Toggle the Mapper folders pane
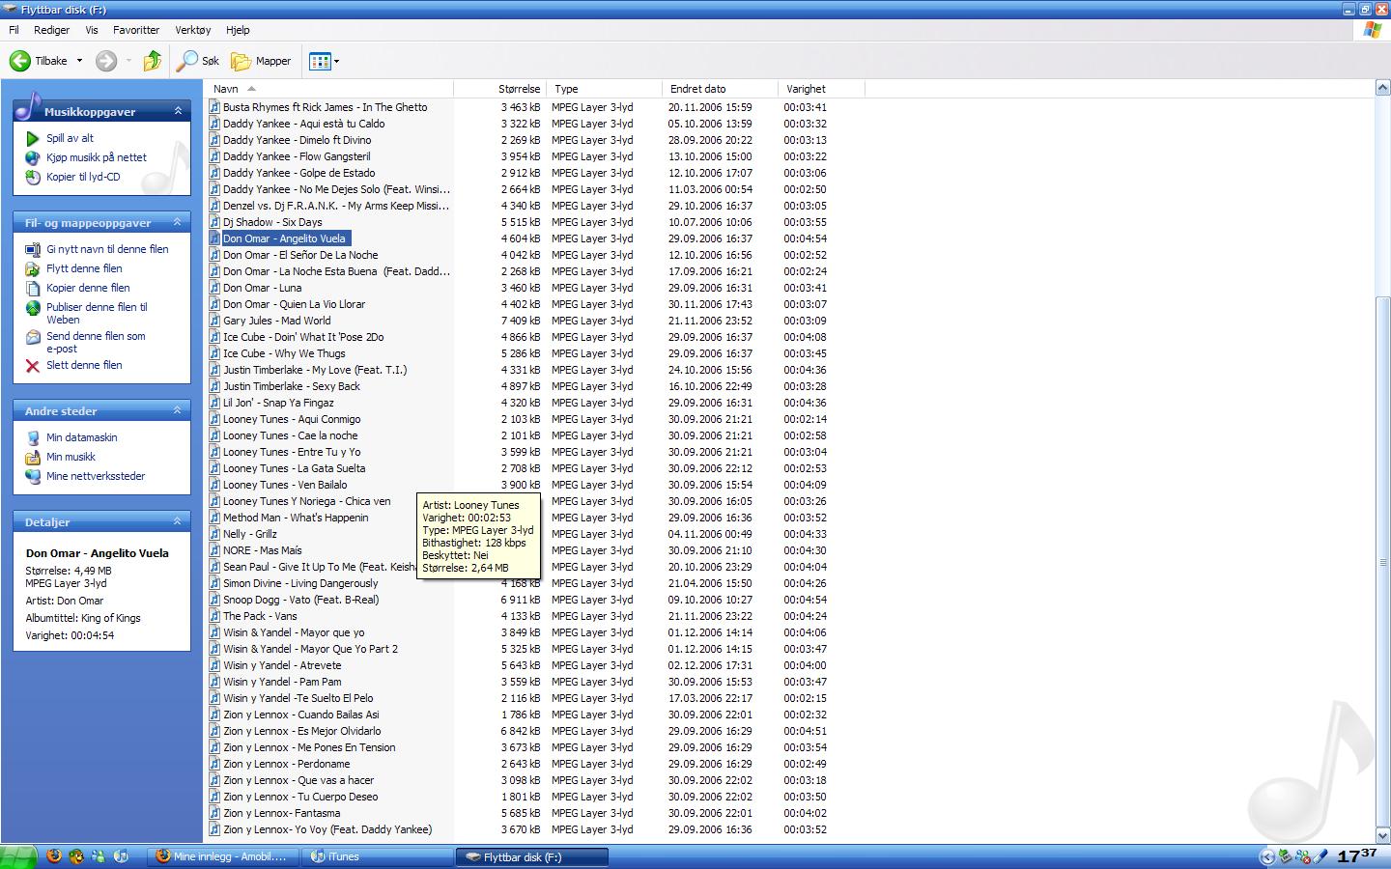 point(261,61)
